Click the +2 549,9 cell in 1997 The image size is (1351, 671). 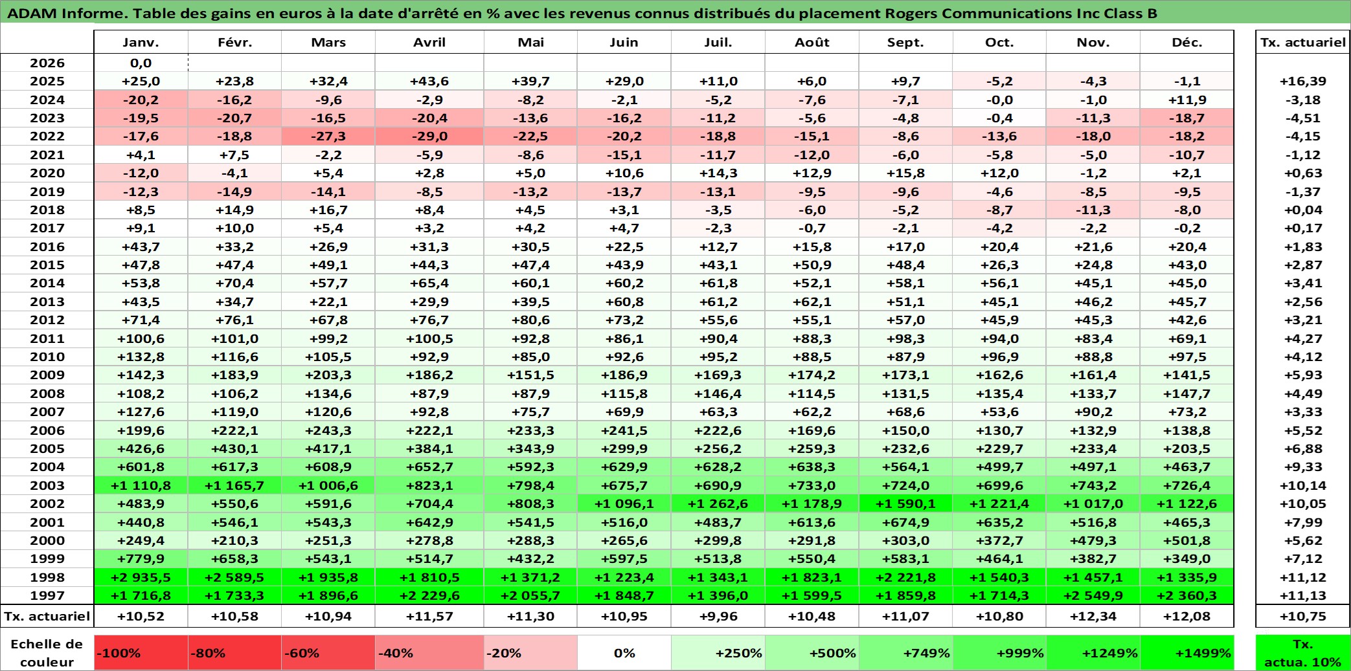coord(1093,595)
